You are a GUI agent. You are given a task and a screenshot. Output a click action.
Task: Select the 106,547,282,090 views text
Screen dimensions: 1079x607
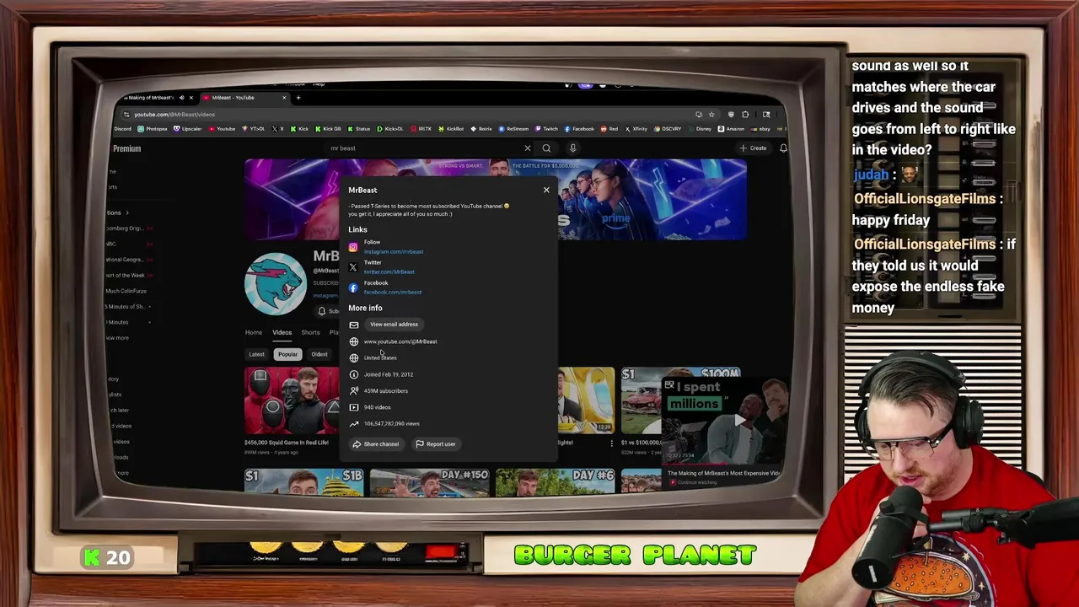(392, 423)
